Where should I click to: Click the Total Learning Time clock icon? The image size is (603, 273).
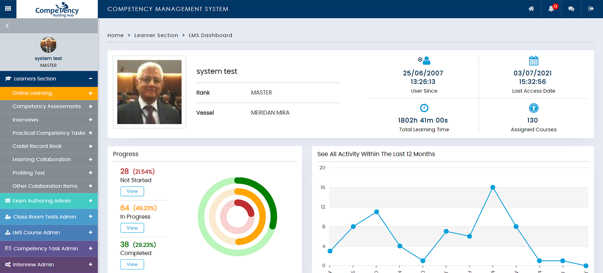[x=424, y=108]
